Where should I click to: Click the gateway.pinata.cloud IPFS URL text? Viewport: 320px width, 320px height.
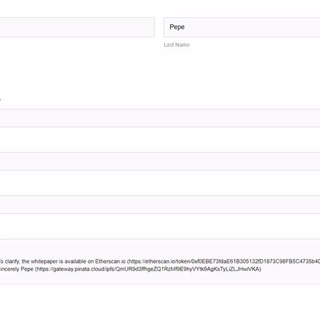coord(148,269)
